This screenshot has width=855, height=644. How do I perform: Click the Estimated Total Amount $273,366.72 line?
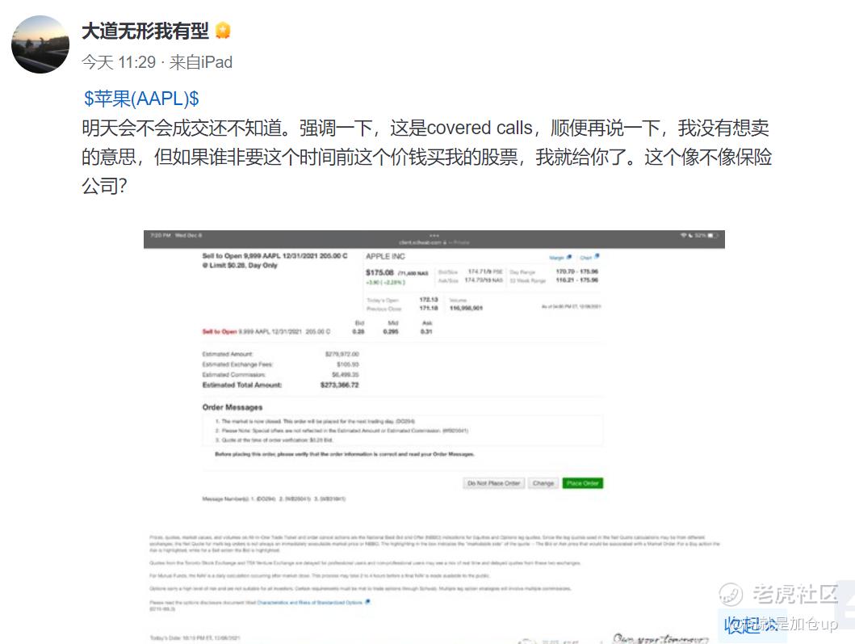[280, 385]
